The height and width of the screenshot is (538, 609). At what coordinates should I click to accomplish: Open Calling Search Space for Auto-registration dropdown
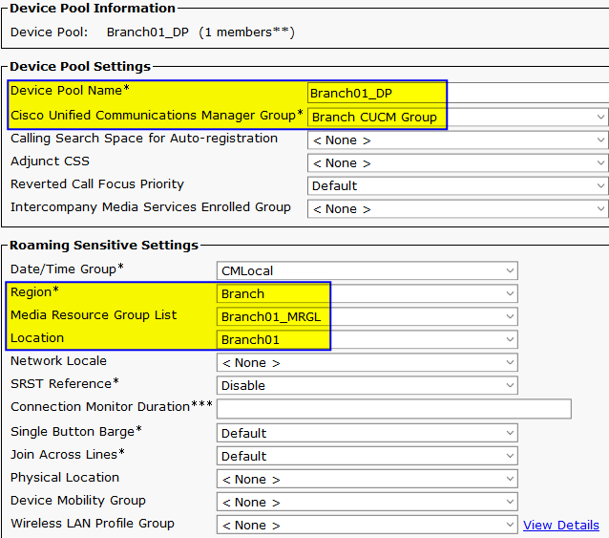[458, 140]
